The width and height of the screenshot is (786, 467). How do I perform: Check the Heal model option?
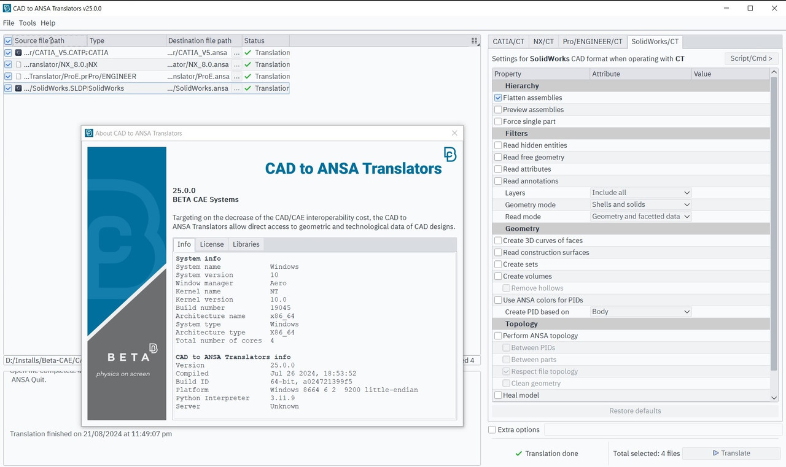tap(497, 395)
